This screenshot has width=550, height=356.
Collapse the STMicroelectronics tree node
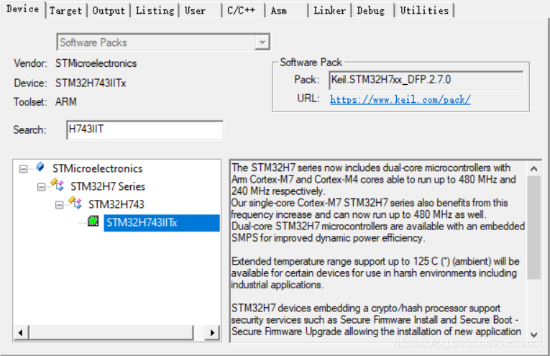click(x=23, y=169)
